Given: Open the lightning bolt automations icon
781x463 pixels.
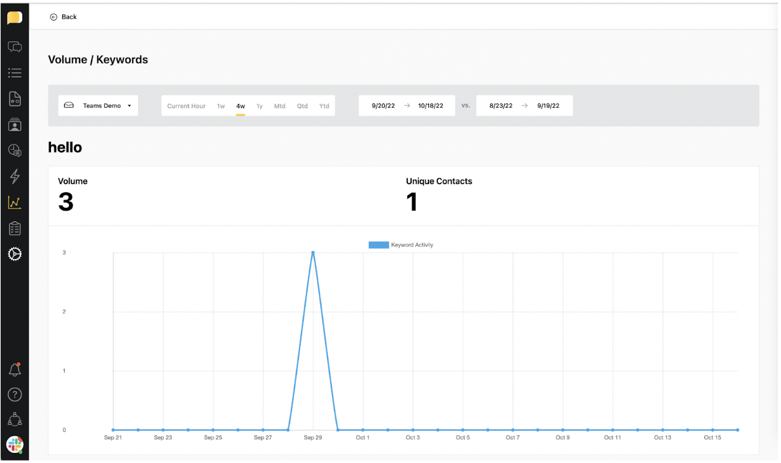Looking at the screenshot, I should click(x=14, y=176).
